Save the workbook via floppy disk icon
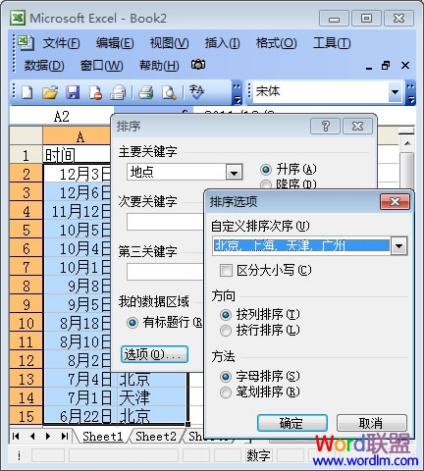 coord(73,92)
